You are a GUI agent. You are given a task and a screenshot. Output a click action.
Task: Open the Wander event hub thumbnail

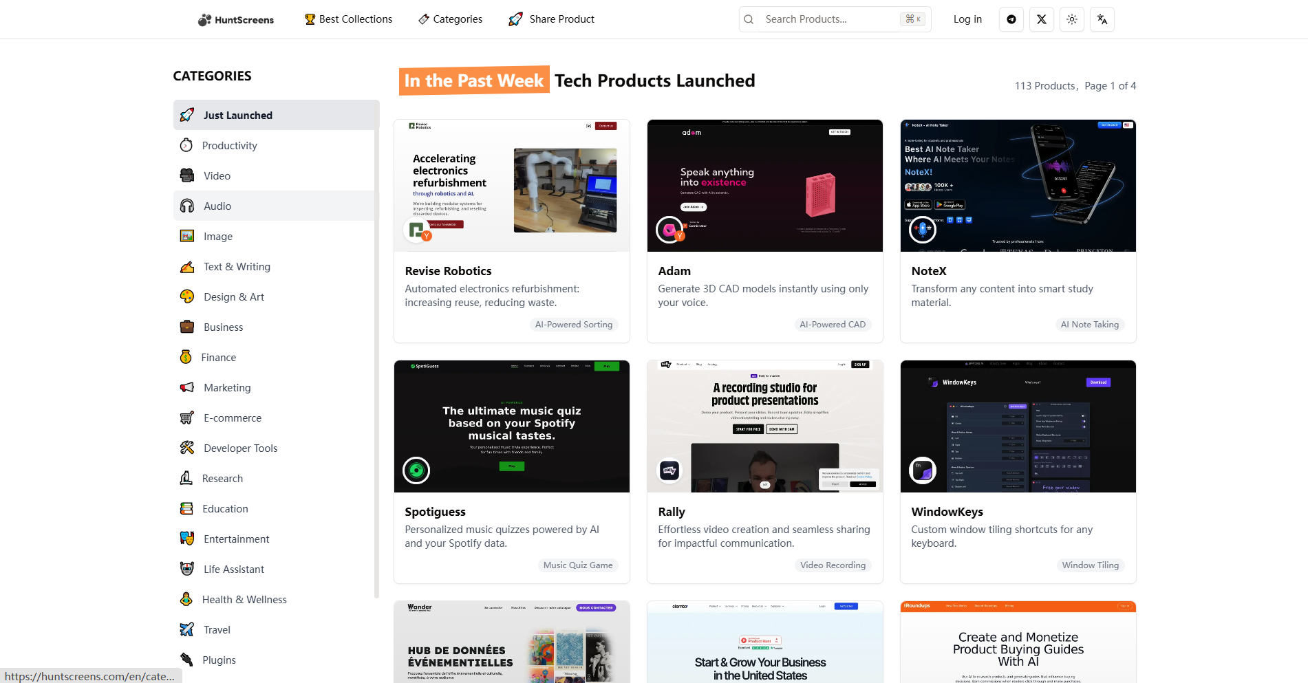pos(512,642)
